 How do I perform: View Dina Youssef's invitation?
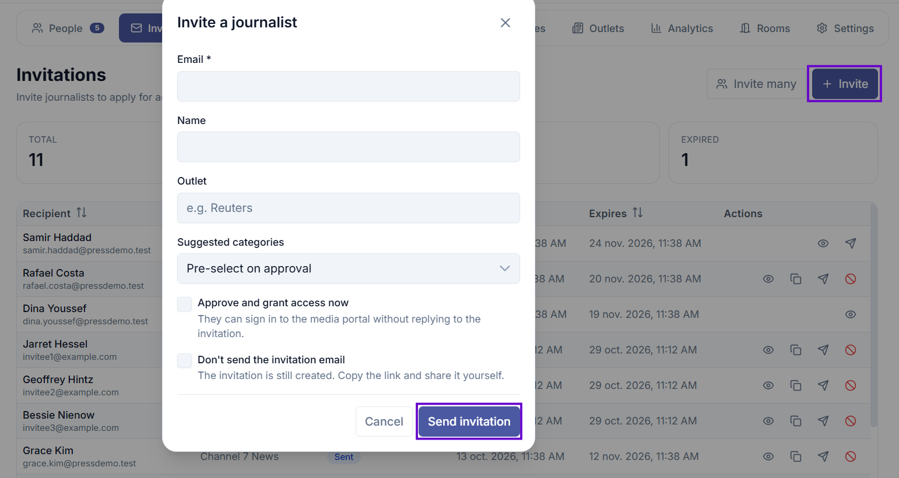coord(851,314)
